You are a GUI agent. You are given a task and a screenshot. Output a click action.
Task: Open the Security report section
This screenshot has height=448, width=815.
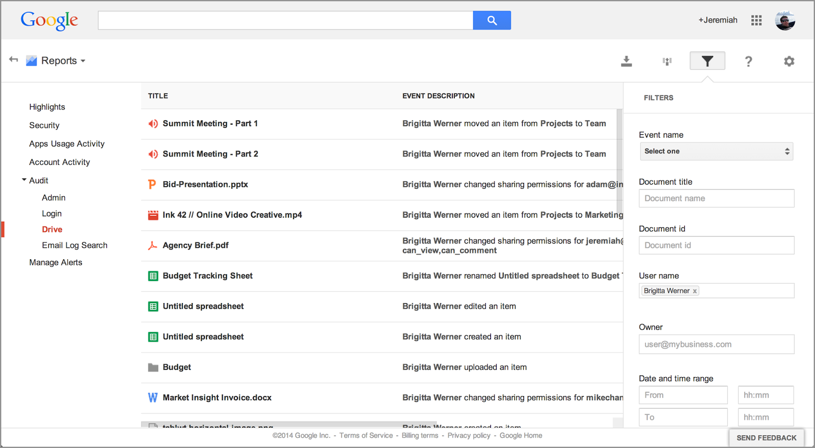tap(44, 125)
